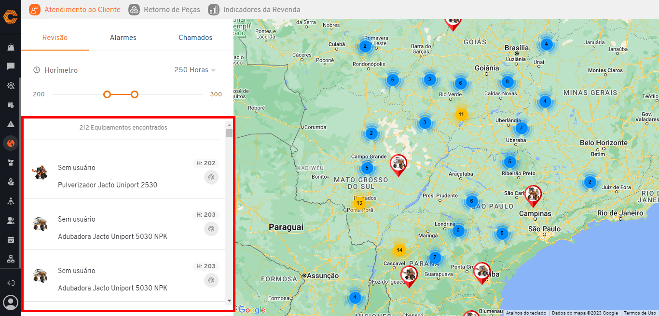
Task: Click the 200 slider minimum label
Action: [39, 94]
